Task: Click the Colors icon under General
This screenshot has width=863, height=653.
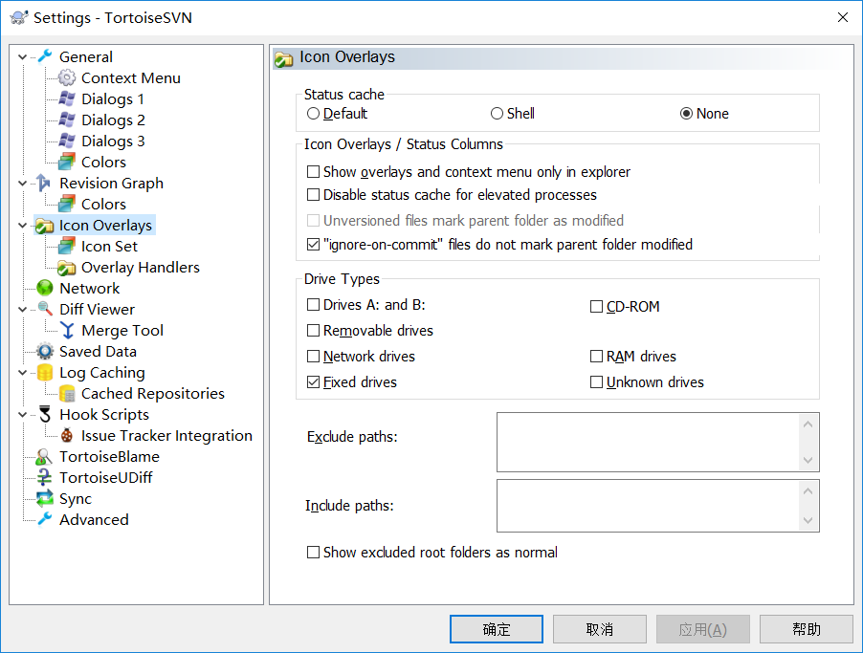Action: [67, 162]
